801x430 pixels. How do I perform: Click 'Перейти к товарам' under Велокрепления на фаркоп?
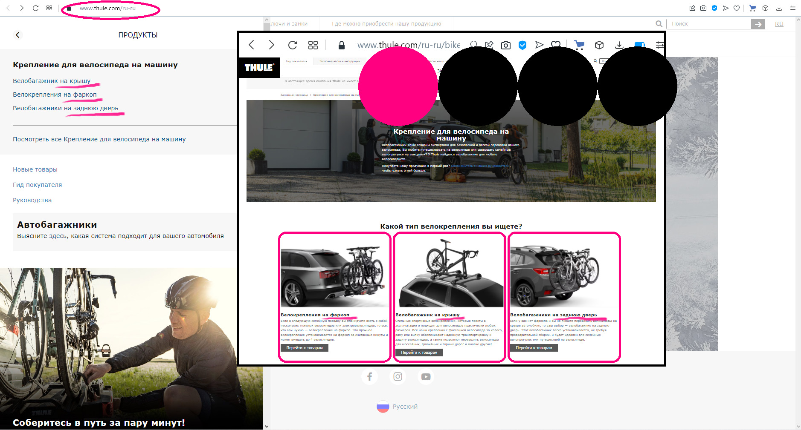point(305,348)
